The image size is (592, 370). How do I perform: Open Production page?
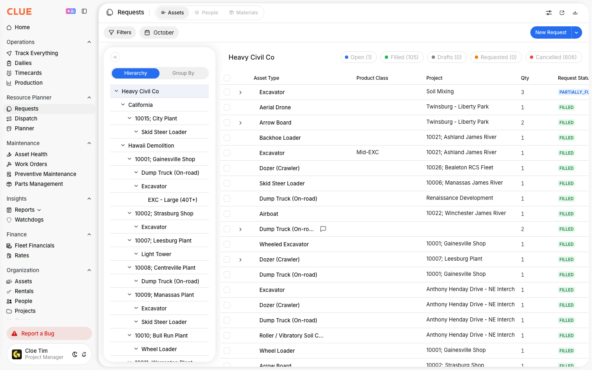pyautogui.click(x=28, y=83)
